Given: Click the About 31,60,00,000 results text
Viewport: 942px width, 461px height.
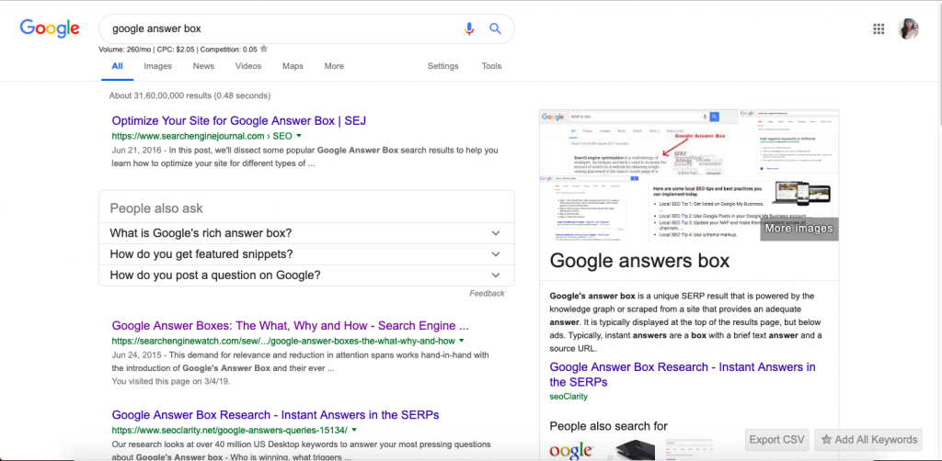Looking at the screenshot, I should click(190, 96).
